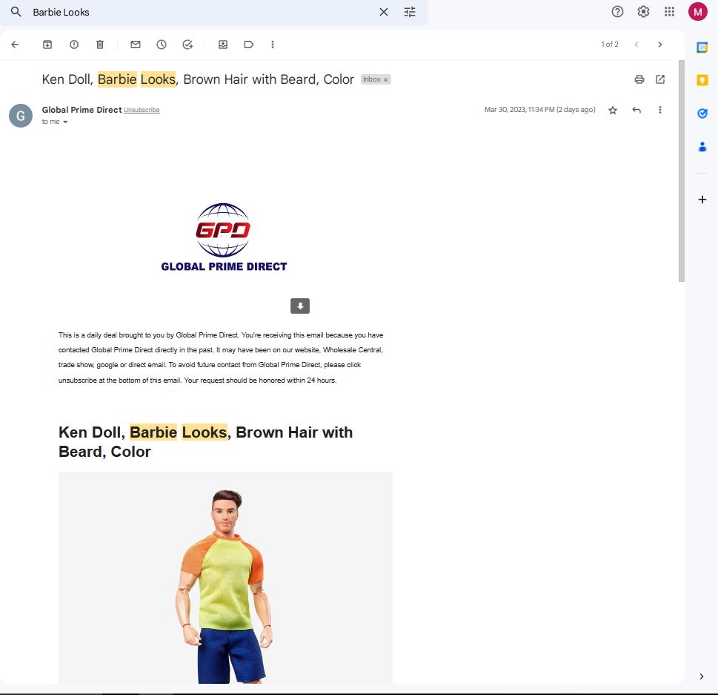
Task: Print the email conversation
Action: click(639, 79)
